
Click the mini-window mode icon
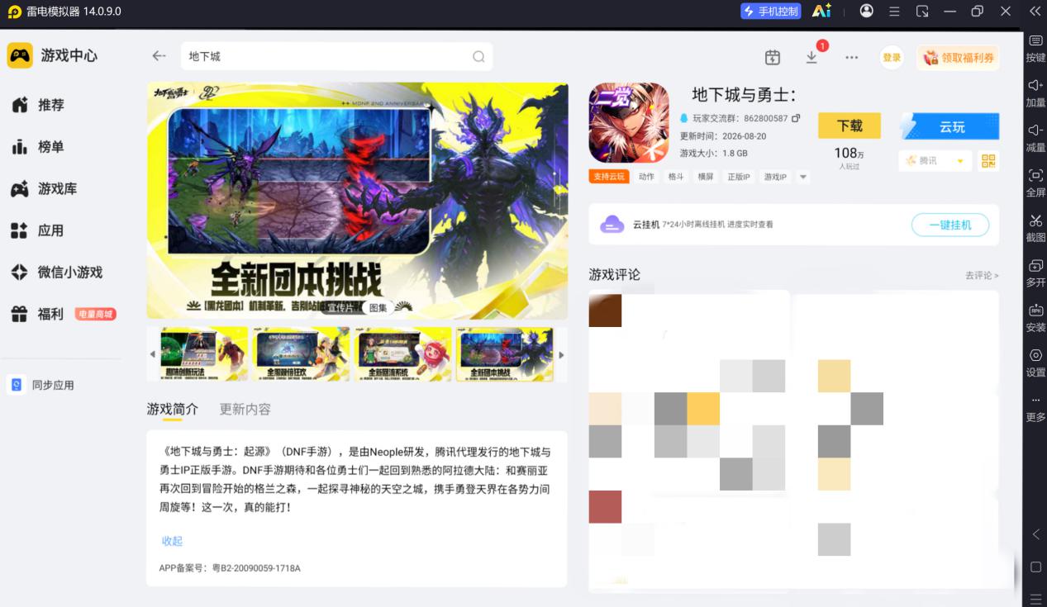[x=922, y=11]
